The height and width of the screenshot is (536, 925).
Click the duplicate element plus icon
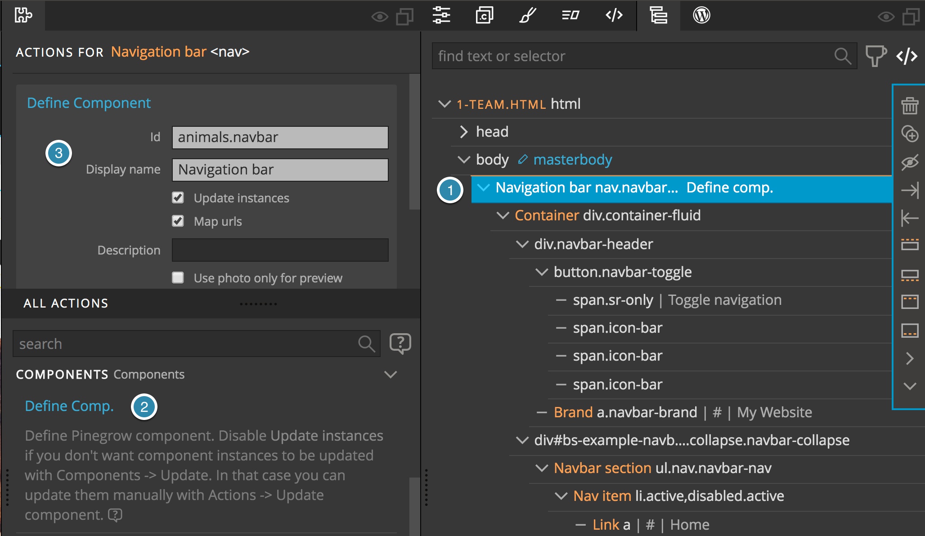[x=910, y=134]
